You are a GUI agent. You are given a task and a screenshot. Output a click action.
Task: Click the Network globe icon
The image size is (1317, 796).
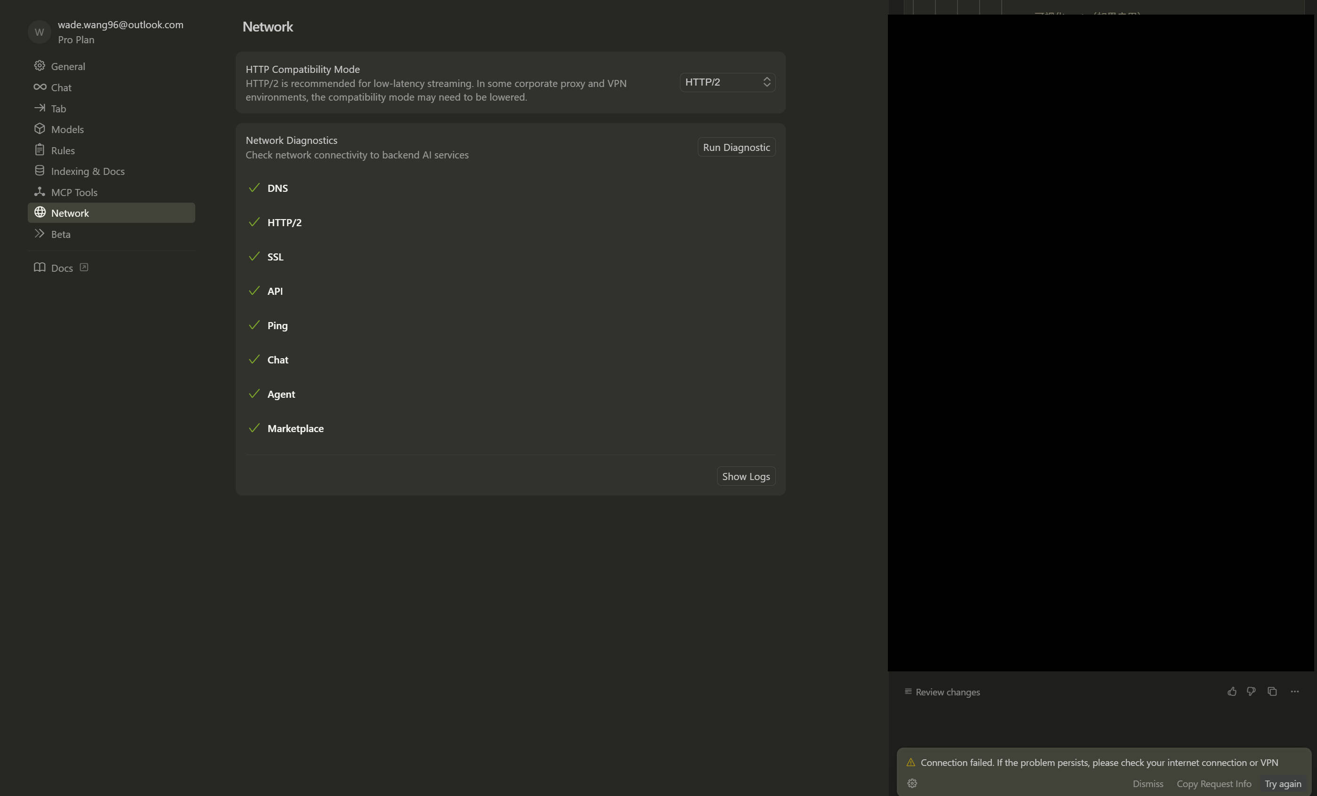40,212
